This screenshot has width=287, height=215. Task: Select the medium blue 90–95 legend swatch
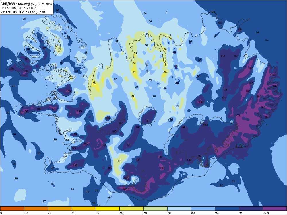tap(227, 209)
